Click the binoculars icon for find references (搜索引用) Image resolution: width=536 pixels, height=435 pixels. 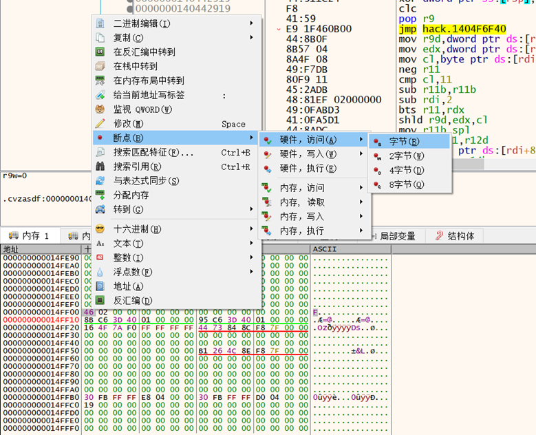(100, 167)
